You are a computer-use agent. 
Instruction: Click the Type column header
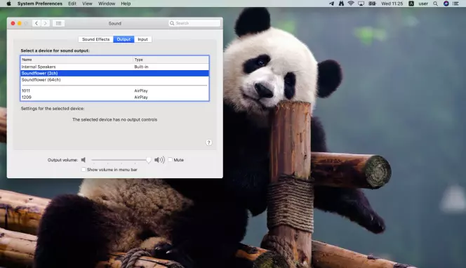click(171, 60)
